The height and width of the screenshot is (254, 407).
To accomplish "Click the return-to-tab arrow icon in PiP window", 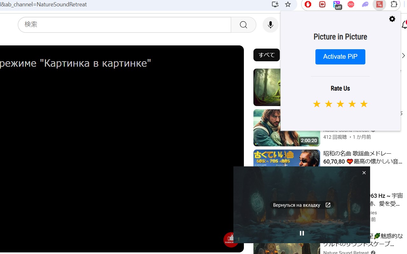I will click(x=328, y=205).
